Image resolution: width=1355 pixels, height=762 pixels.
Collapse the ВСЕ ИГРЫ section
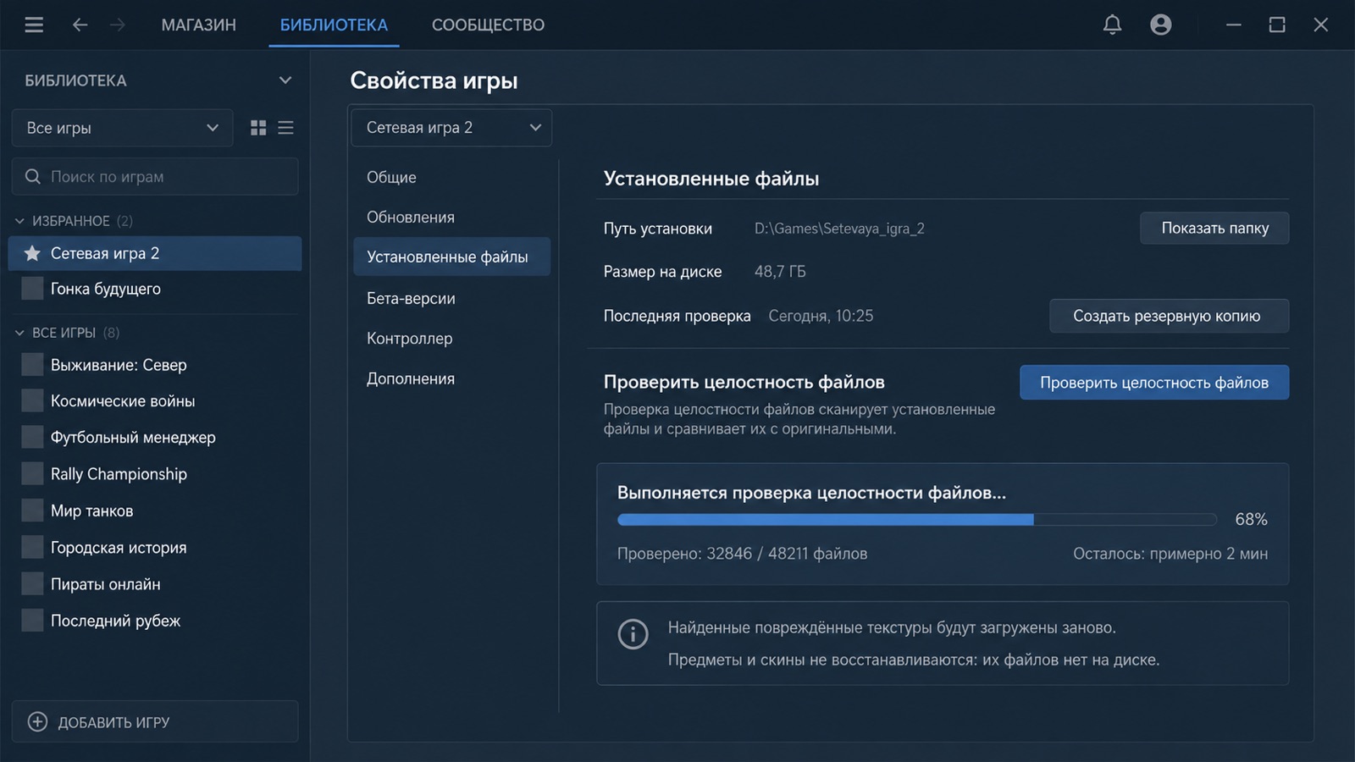19,333
